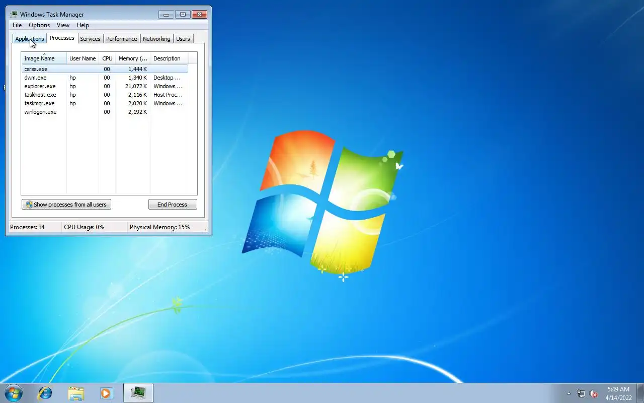Switch to the Performance tab
644x403 pixels.
point(122,39)
